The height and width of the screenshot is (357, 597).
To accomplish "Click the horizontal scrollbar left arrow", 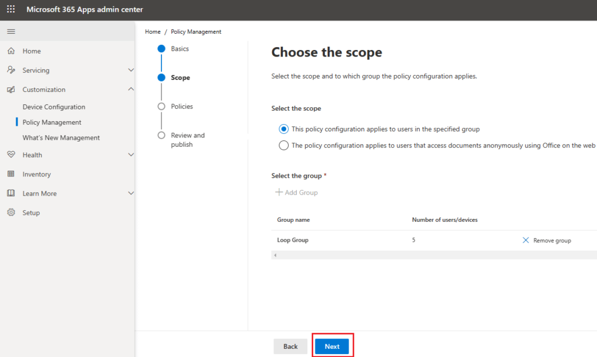I will pyautogui.click(x=275, y=255).
